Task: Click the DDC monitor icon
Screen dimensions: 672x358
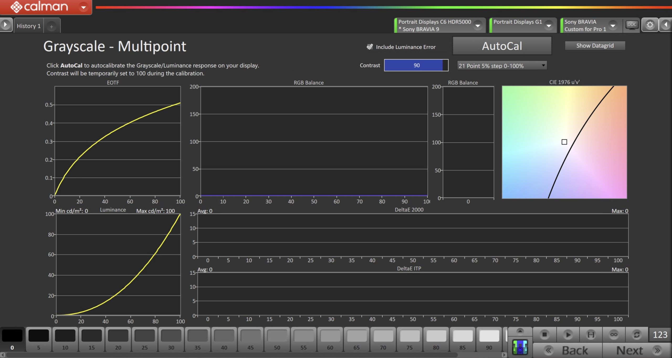Action: pyautogui.click(x=631, y=25)
